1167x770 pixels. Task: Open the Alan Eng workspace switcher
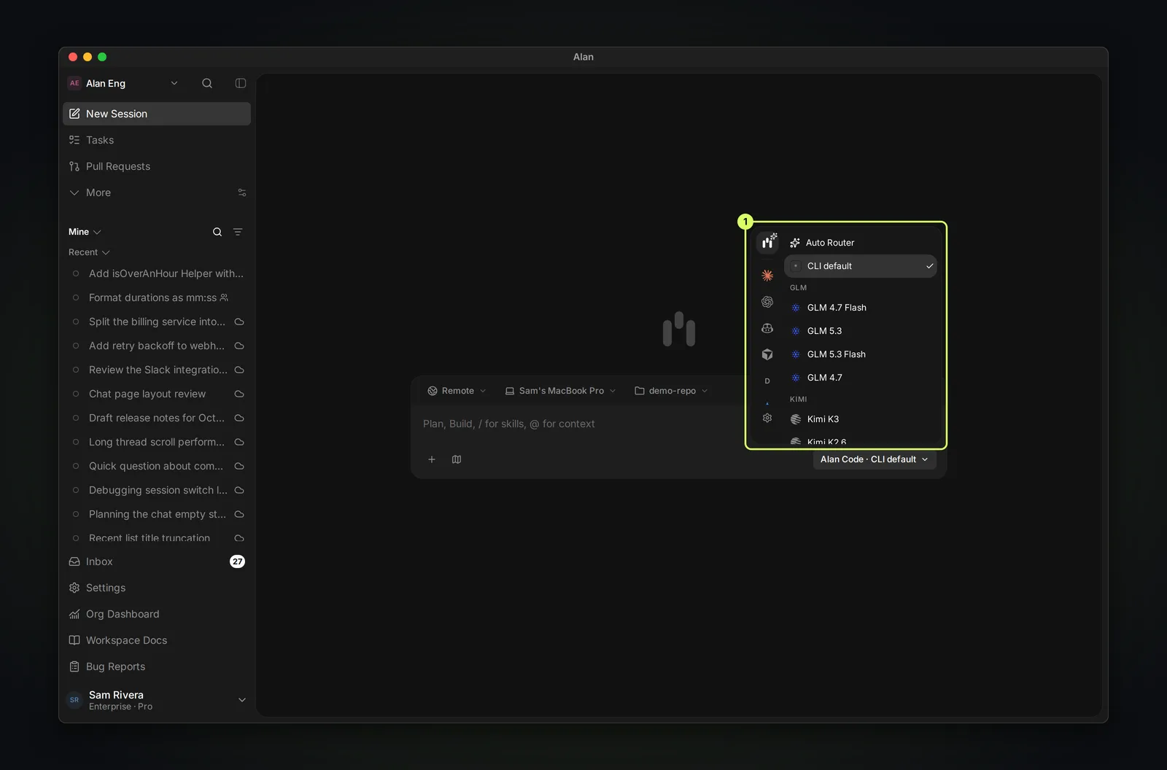tap(123, 83)
